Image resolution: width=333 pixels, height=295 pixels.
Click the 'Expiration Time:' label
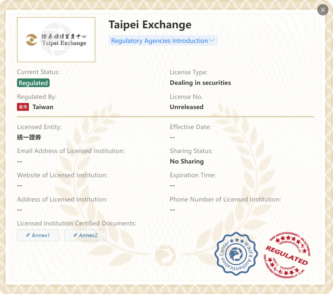pyautogui.click(x=193, y=175)
